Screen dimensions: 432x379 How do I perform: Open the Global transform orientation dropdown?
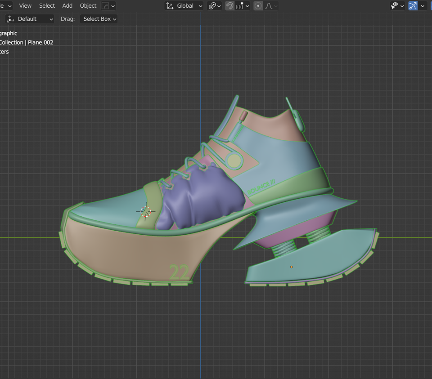click(184, 6)
